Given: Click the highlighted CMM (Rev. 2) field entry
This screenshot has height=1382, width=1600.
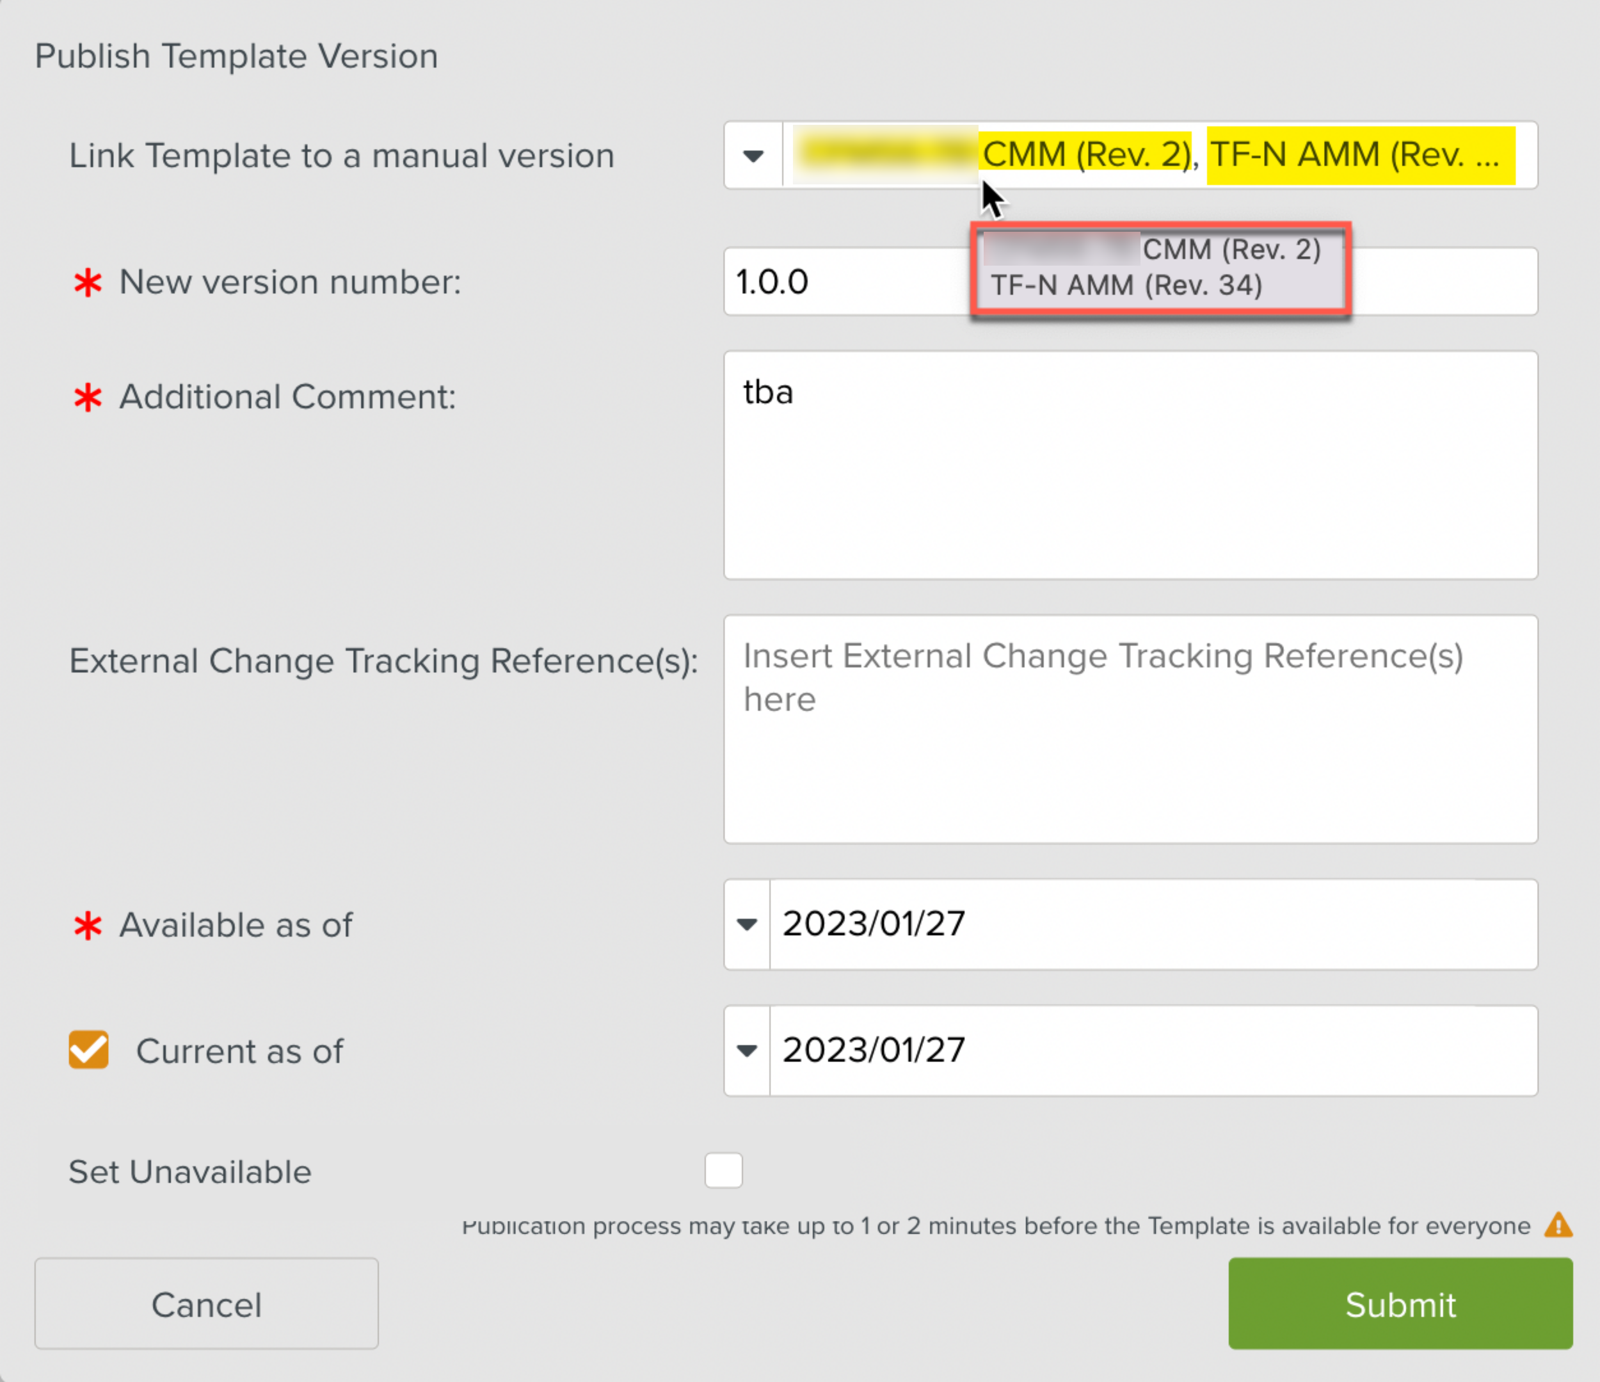Looking at the screenshot, I should [1085, 154].
